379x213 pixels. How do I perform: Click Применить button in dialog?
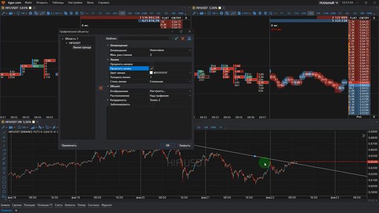[x=69, y=146]
